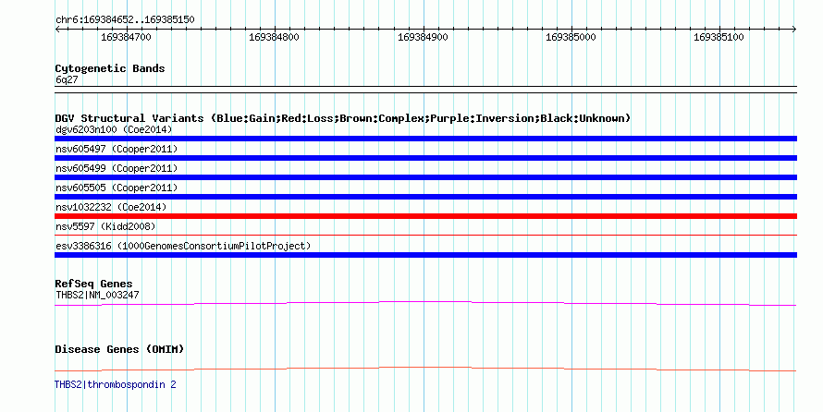823x412 pixels.
Task: Open variant nsv1032232 (Coe2014)
Action: click(x=111, y=207)
